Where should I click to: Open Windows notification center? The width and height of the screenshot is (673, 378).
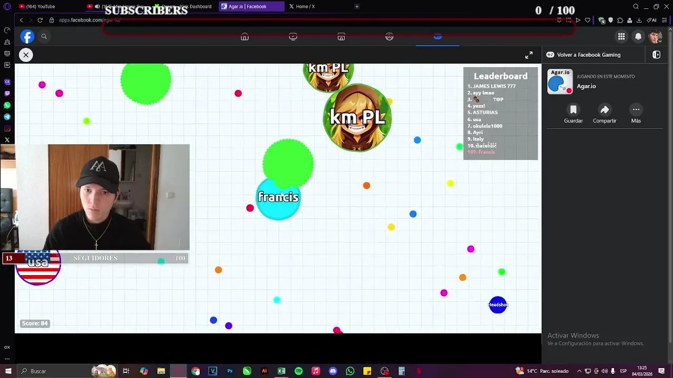point(660,371)
